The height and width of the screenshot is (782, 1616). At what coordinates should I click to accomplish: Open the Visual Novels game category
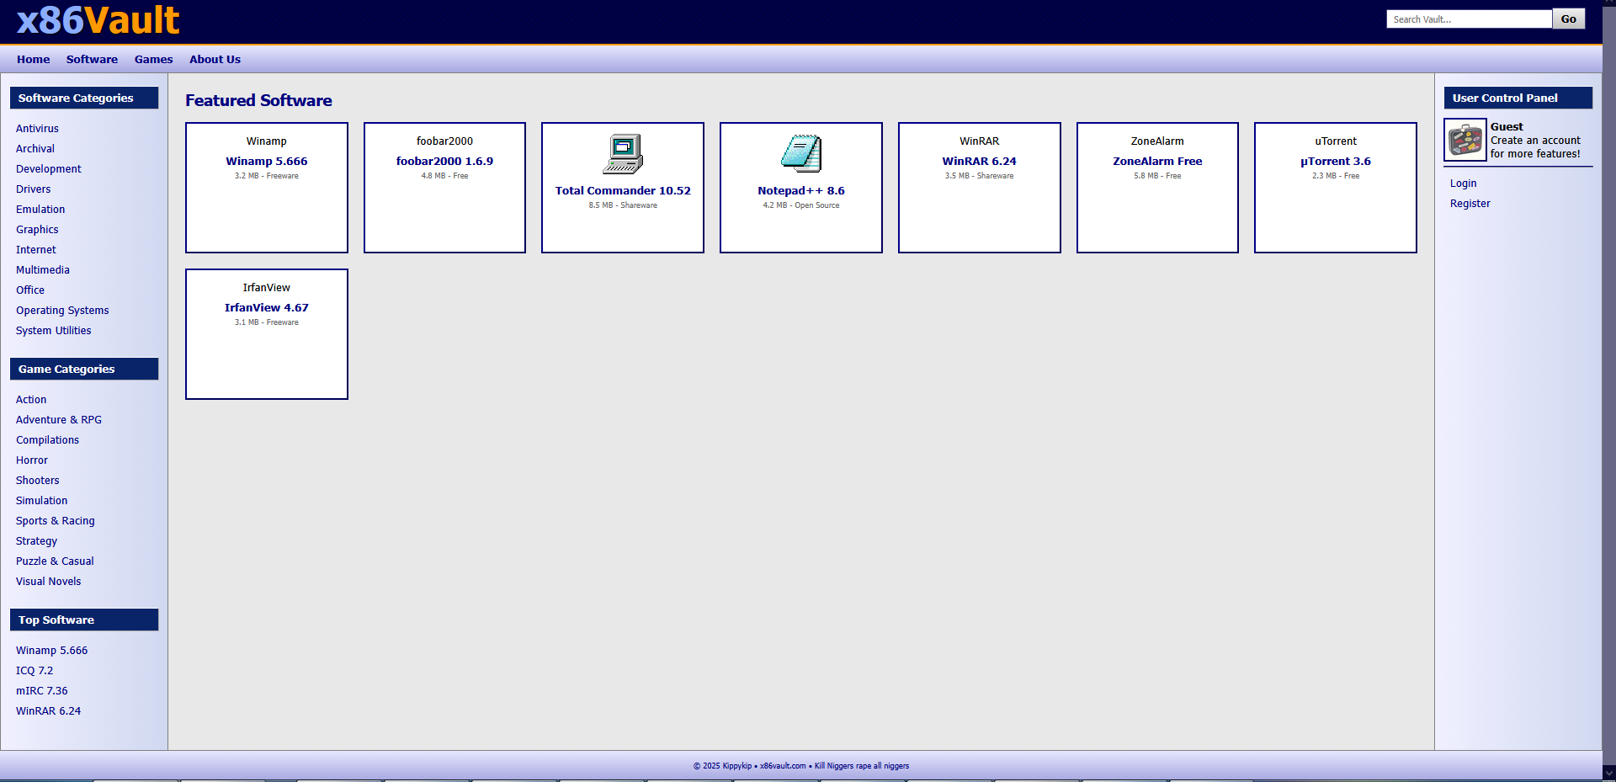(49, 582)
